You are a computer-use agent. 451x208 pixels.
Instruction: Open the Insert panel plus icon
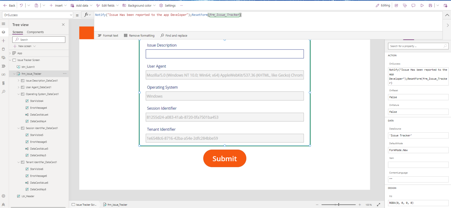[4, 40]
